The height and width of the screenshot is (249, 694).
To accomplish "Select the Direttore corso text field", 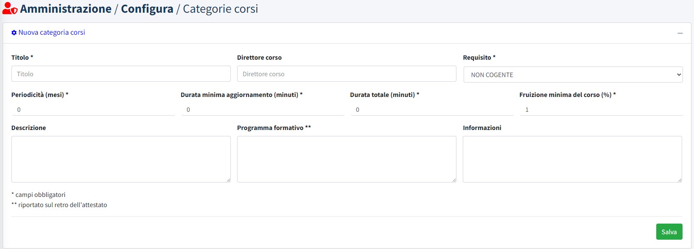I will click(346, 74).
